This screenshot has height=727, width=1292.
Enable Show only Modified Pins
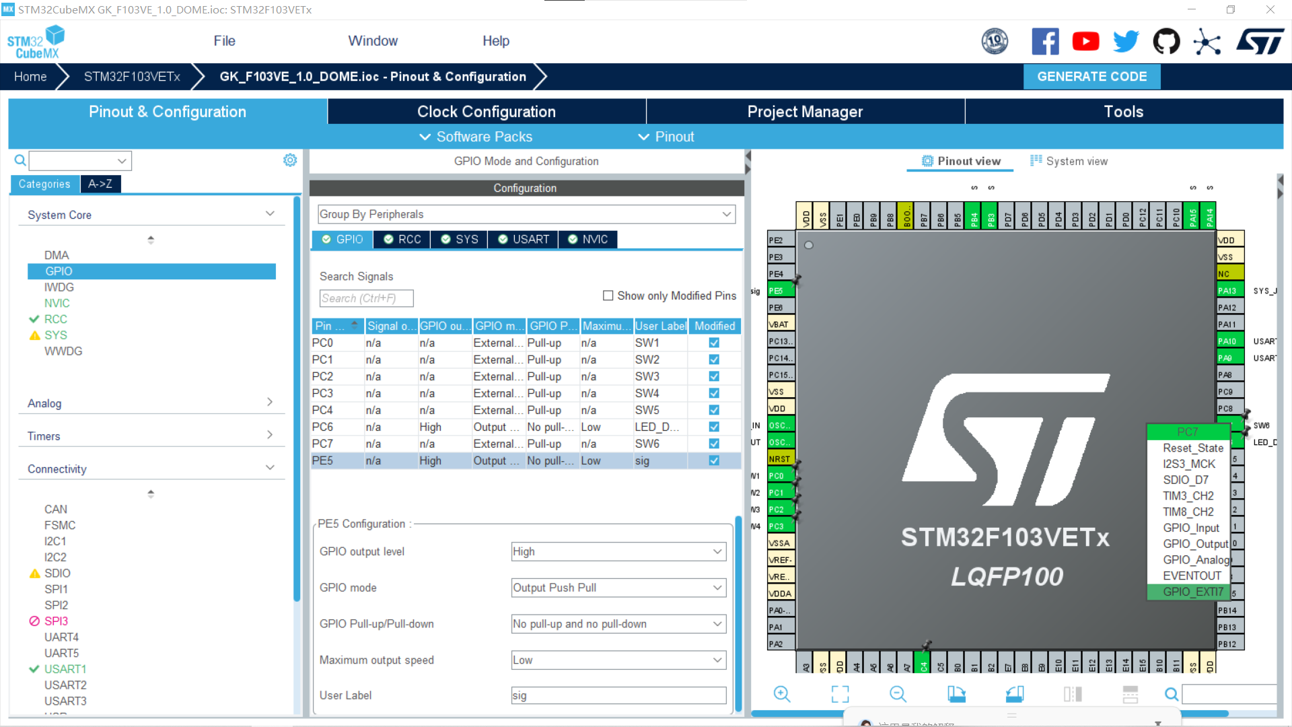[x=608, y=296]
